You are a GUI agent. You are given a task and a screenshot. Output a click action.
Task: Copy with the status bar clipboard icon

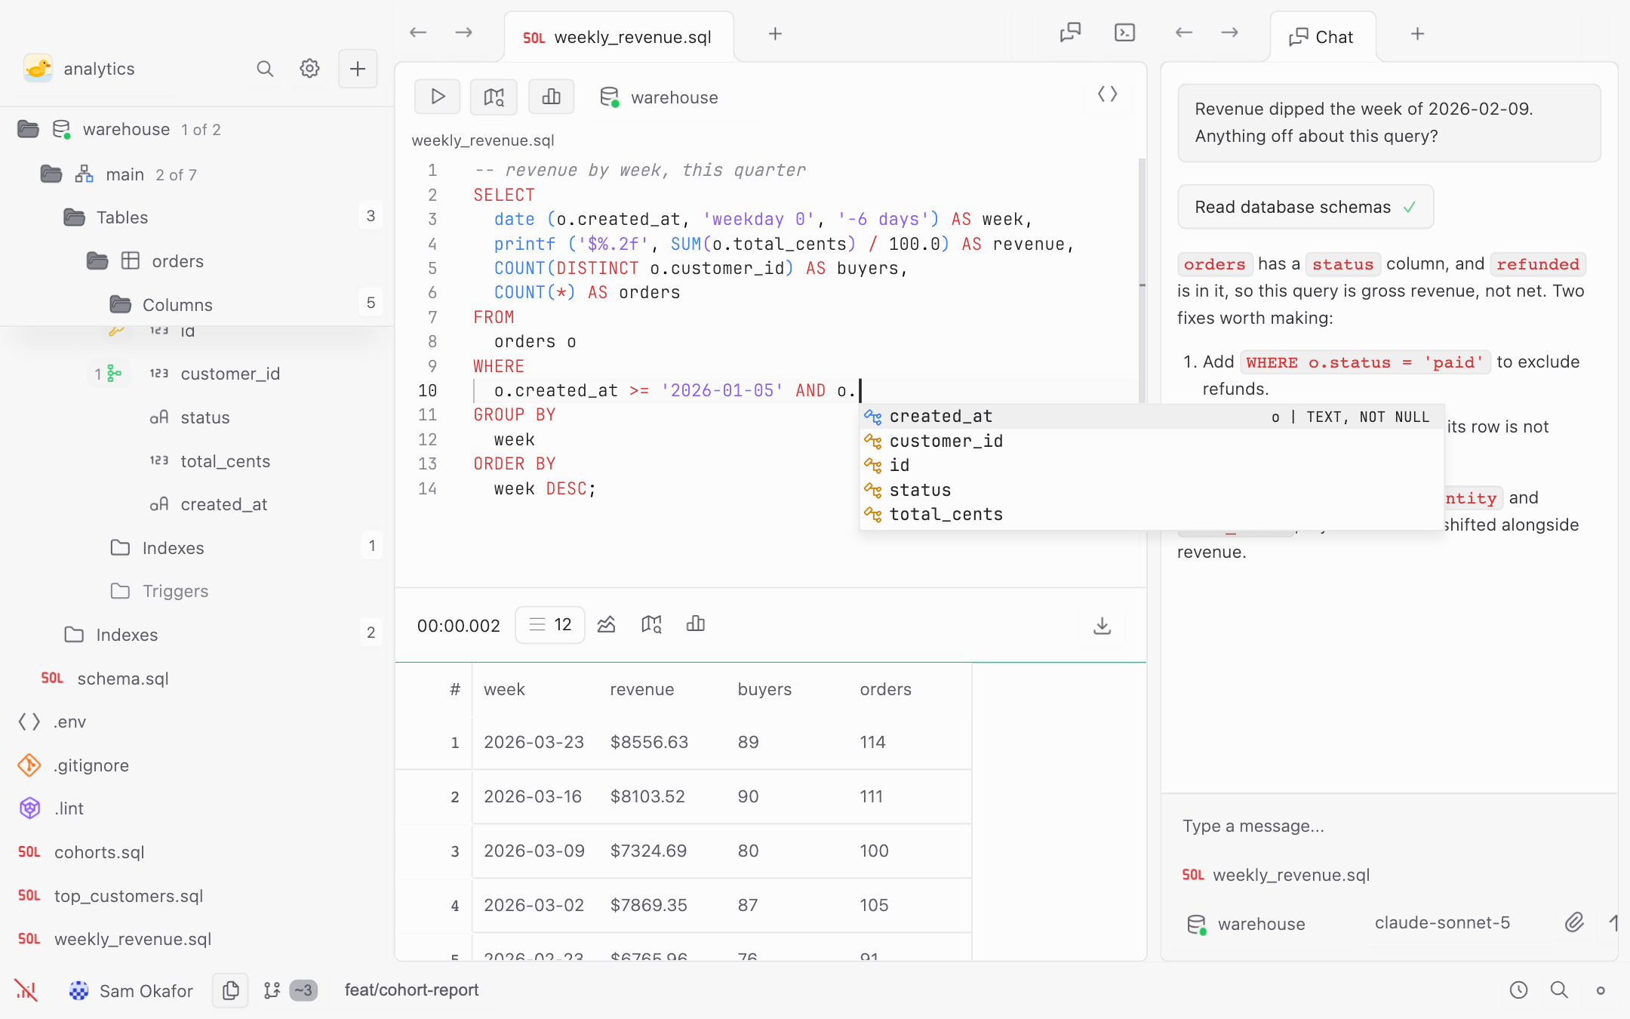click(x=230, y=990)
